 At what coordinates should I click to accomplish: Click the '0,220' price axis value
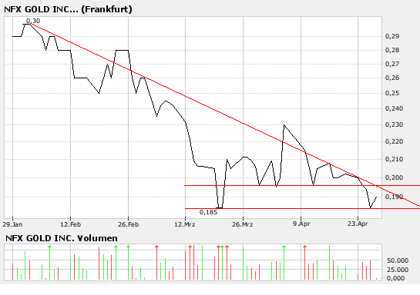394,141
